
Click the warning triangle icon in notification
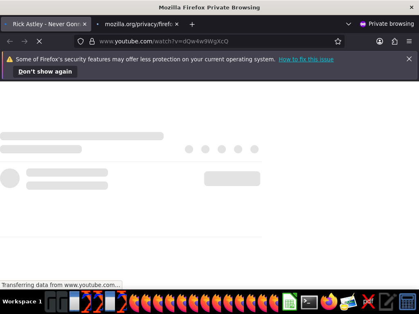pos(10,59)
